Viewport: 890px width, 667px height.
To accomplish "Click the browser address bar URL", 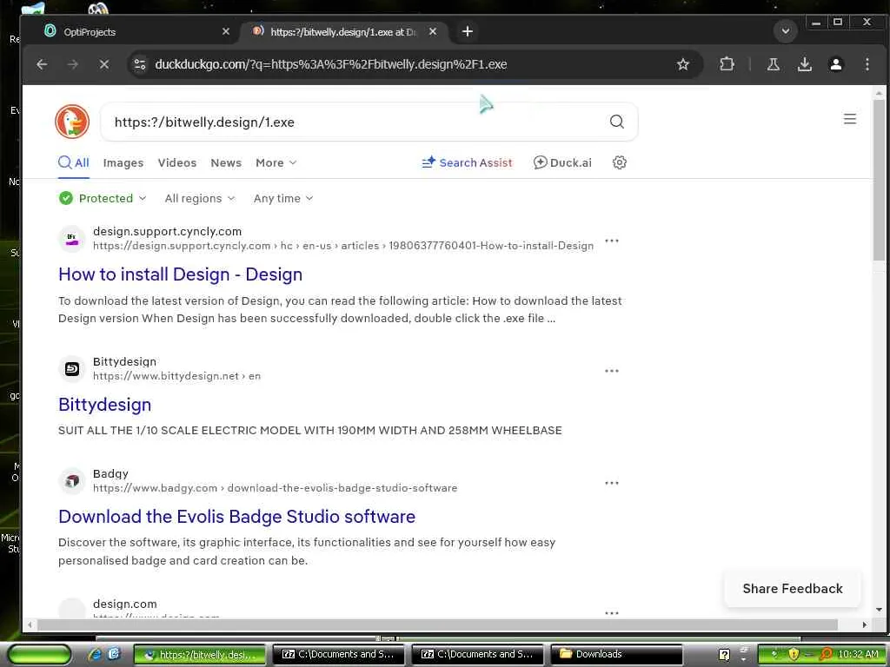I will point(331,64).
